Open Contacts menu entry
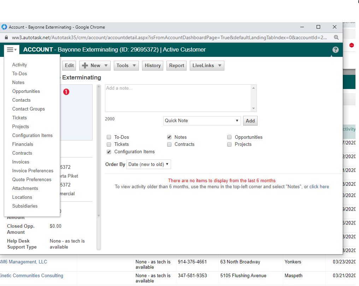Screen dimensions: 359x286 [21, 100]
